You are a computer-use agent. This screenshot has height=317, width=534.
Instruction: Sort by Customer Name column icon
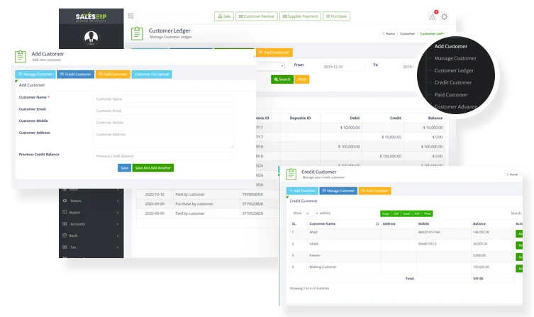[x=377, y=223]
